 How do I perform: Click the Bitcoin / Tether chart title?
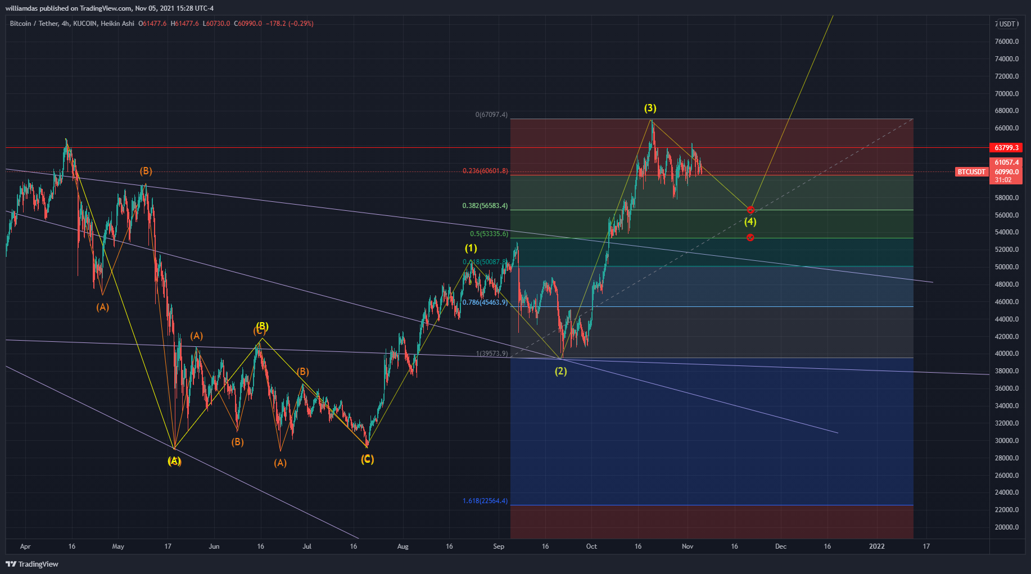click(34, 24)
